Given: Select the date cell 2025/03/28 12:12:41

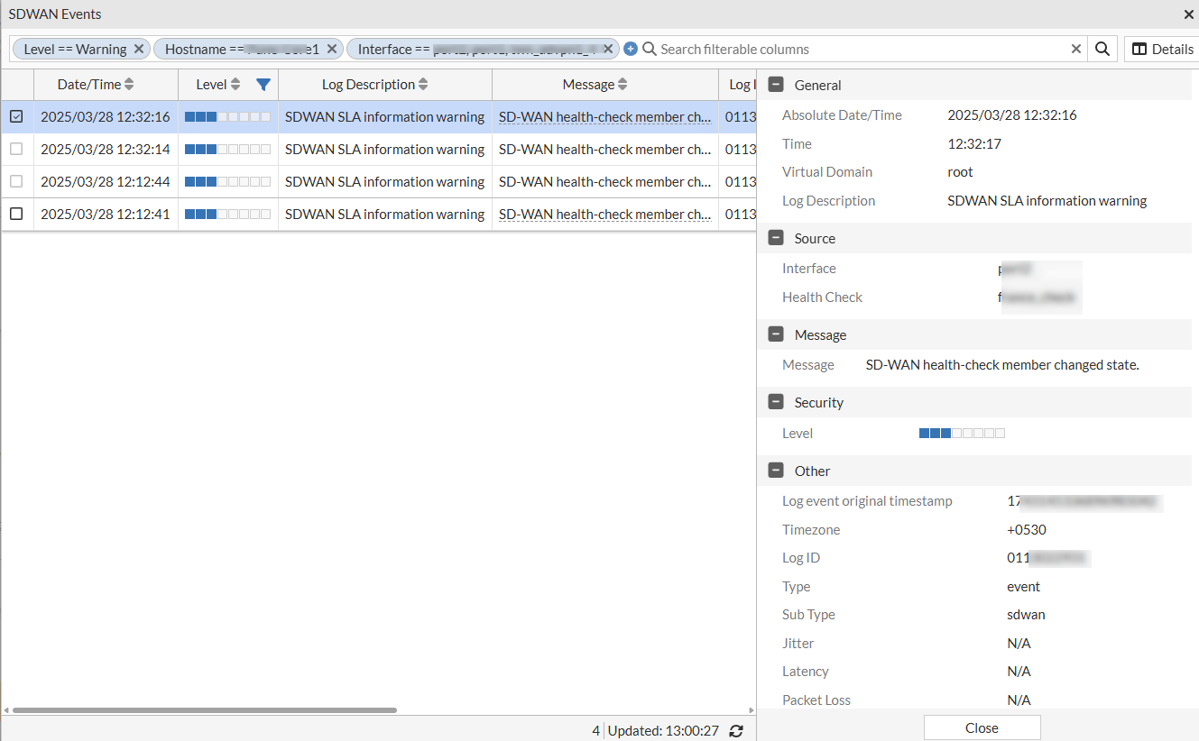Looking at the screenshot, I should pyautogui.click(x=106, y=214).
